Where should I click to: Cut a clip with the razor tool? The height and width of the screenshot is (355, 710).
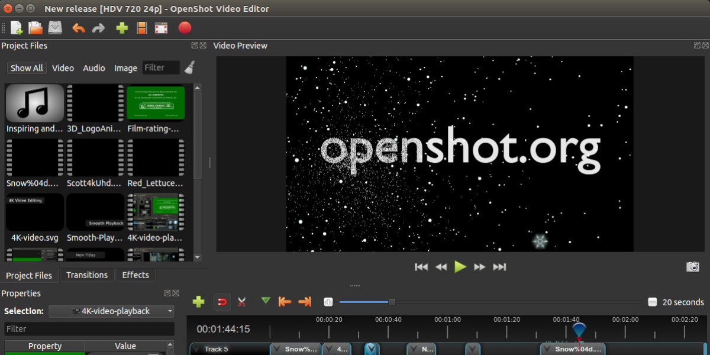[241, 302]
